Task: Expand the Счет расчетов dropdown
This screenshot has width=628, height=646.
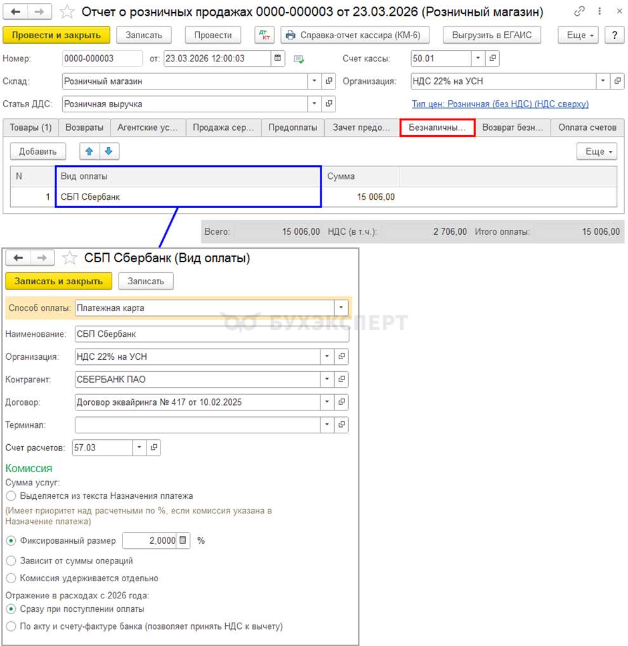Action: pos(139,447)
